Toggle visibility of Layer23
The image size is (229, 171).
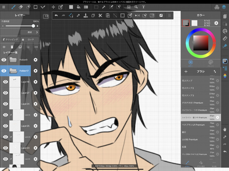(x=5, y=148)
